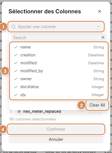Click the String type label of owner
Viewport: 112px width, 153px height.
[99, 79]
